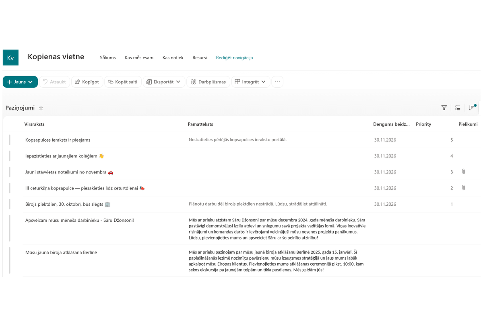Click priority value 4

[x=452, y=156]
